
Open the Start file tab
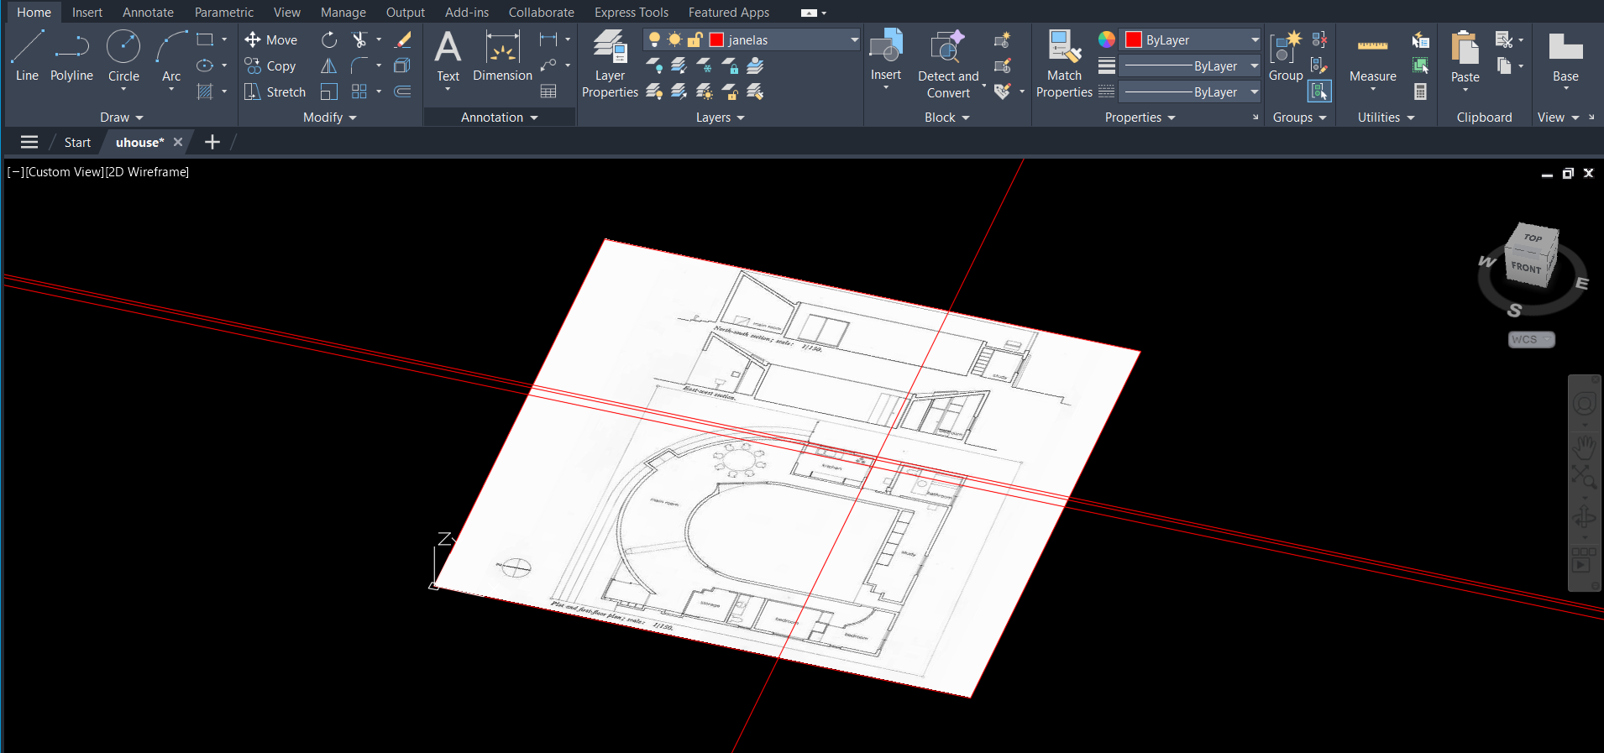pos(77,143)
